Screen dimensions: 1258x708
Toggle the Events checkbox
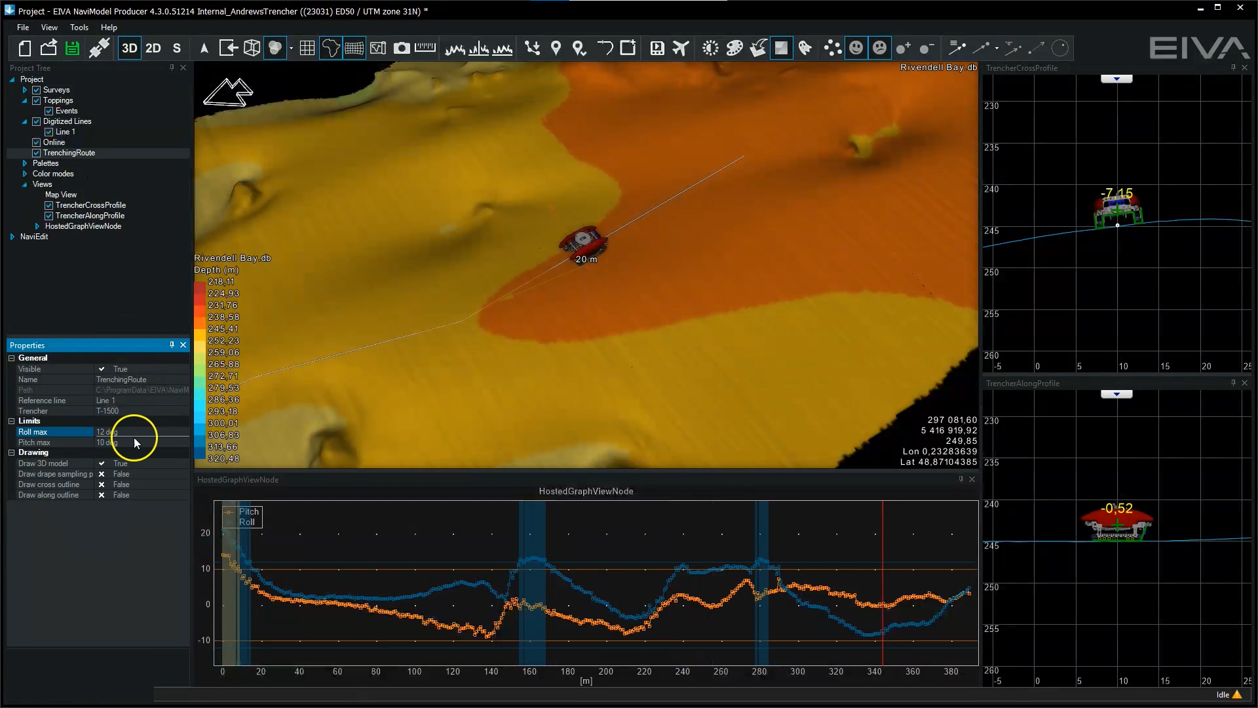point(49,111)
